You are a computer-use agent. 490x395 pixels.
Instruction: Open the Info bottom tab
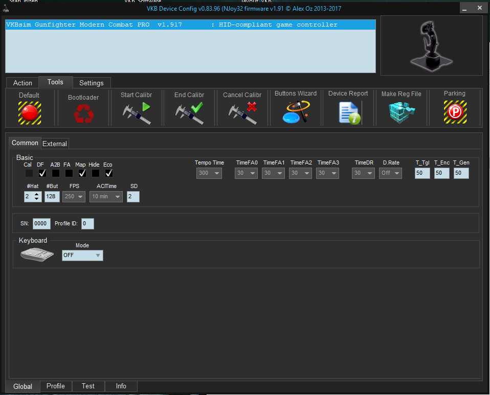pos(121,386)
